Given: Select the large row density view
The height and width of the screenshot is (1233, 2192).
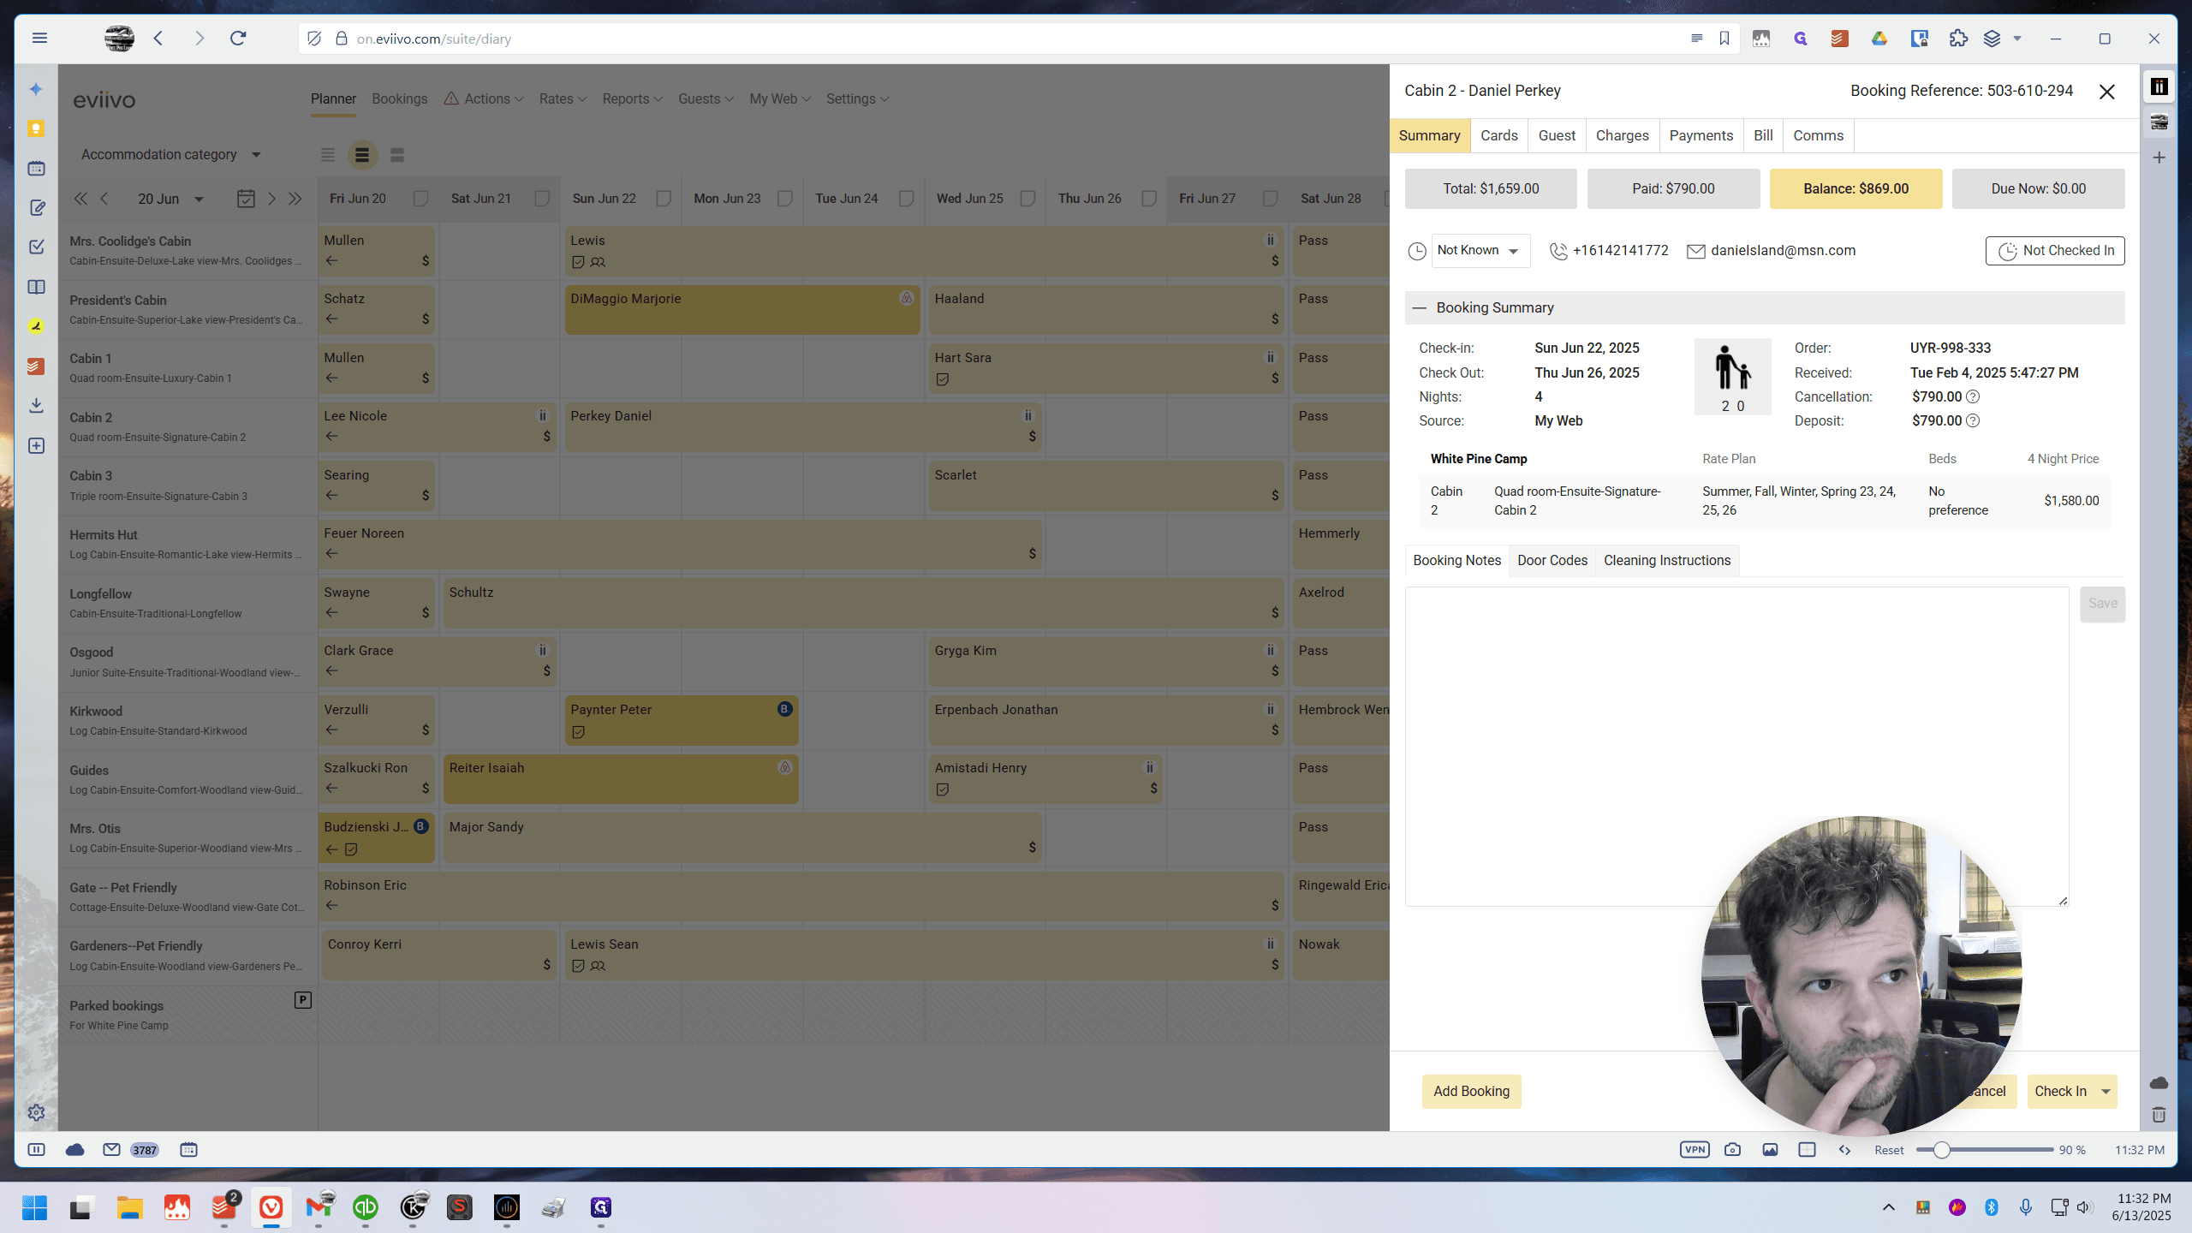Looking at the screenshot, I should coord(396,155).
